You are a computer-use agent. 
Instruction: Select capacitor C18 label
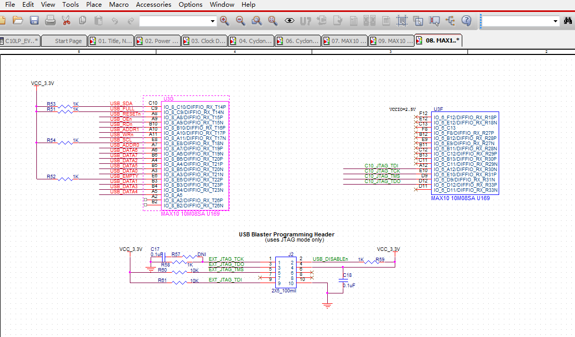(x=347, y=275)
